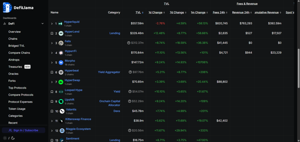Click the Felix protocol logo icon
The width and height of the screenshot is (300, 142).
[61, 43]
